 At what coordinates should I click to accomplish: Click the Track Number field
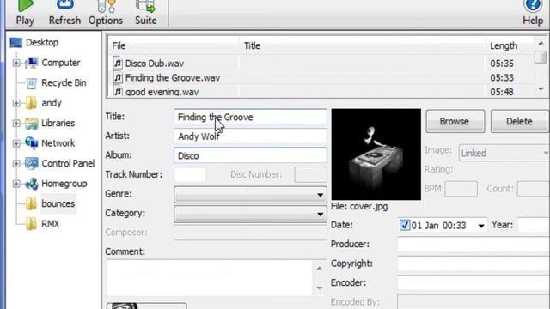click(190, 174)
